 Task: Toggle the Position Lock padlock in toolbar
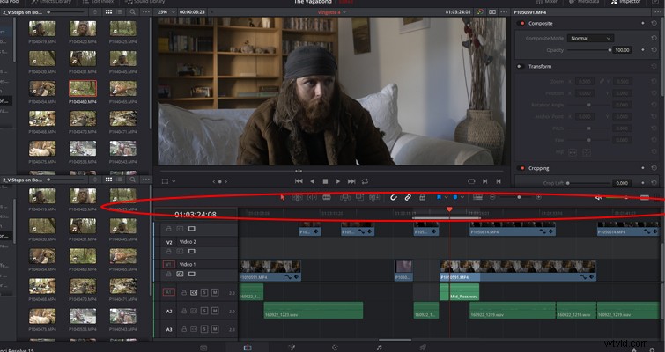coord(422,197)
